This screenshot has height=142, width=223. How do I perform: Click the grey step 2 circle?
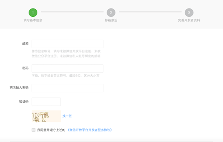point(111,12)
